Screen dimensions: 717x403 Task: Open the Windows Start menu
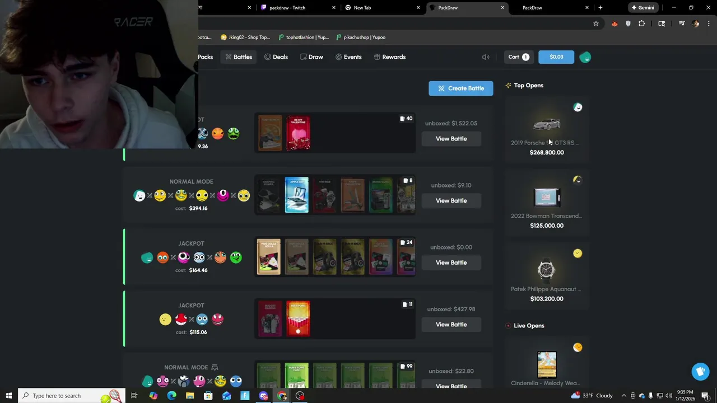click(8, 396)
